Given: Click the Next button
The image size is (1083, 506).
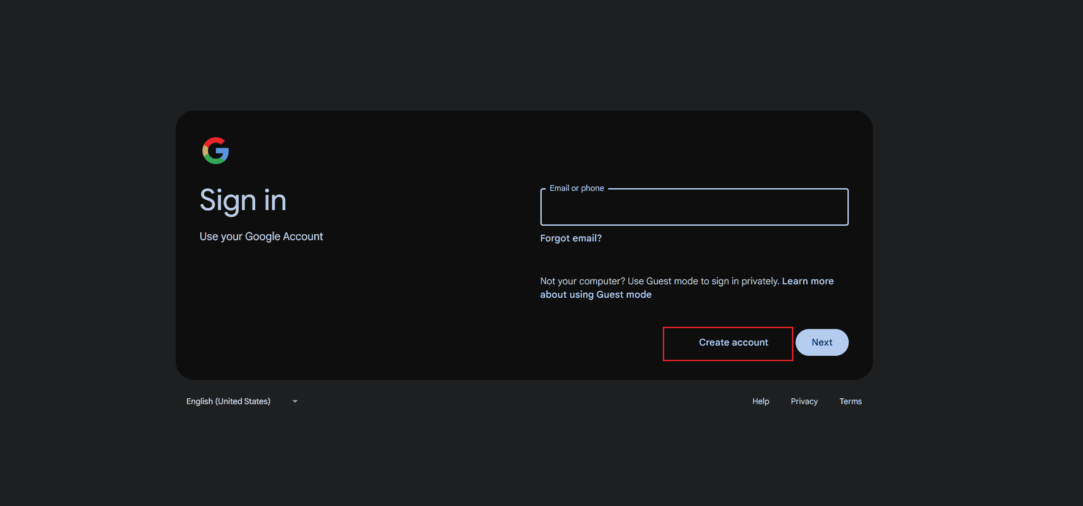Looking at the screenshot, I should point(822,342).
